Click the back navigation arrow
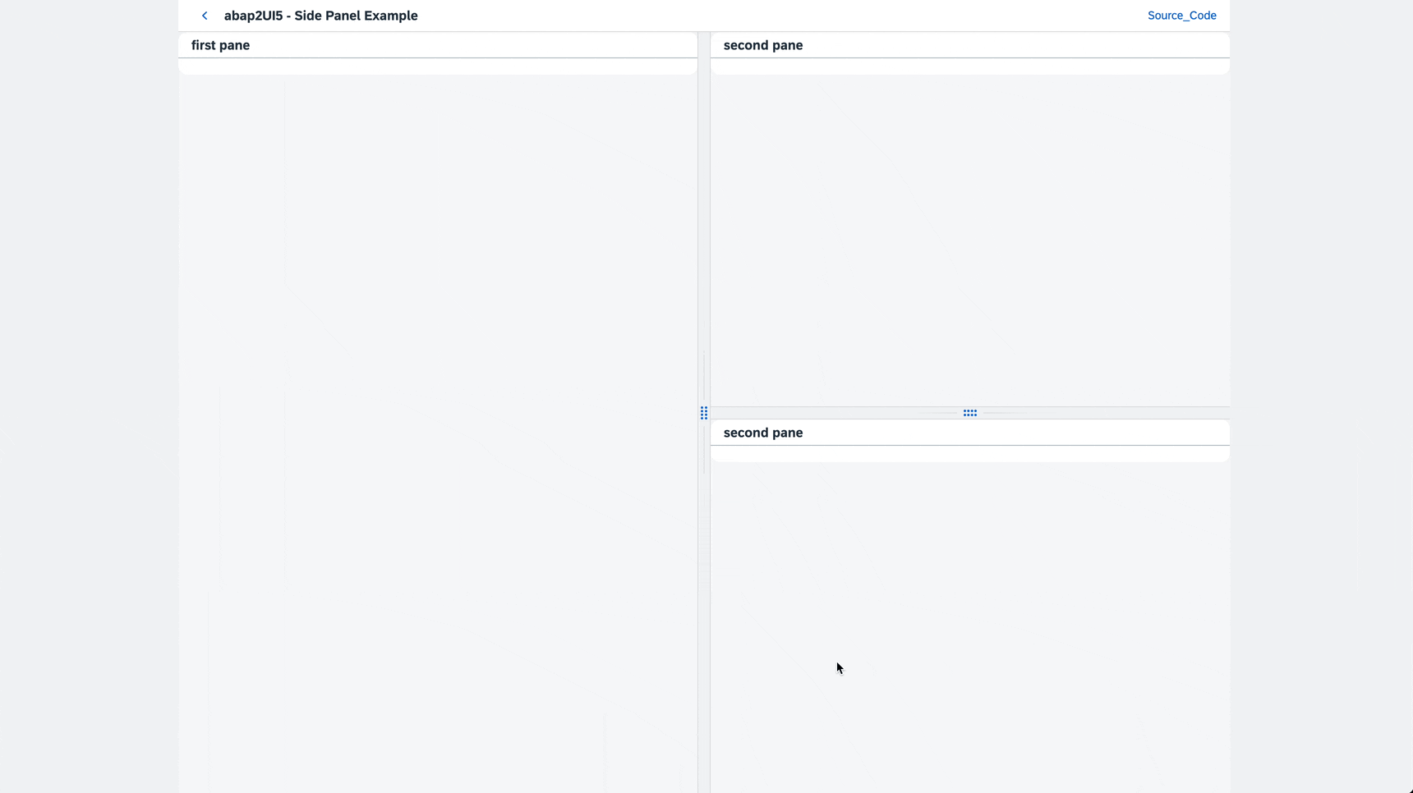Screen dimensions: 1413x793 205,16
